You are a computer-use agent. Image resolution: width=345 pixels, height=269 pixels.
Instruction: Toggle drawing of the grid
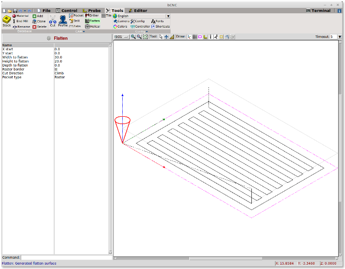(x=195, y=37)
